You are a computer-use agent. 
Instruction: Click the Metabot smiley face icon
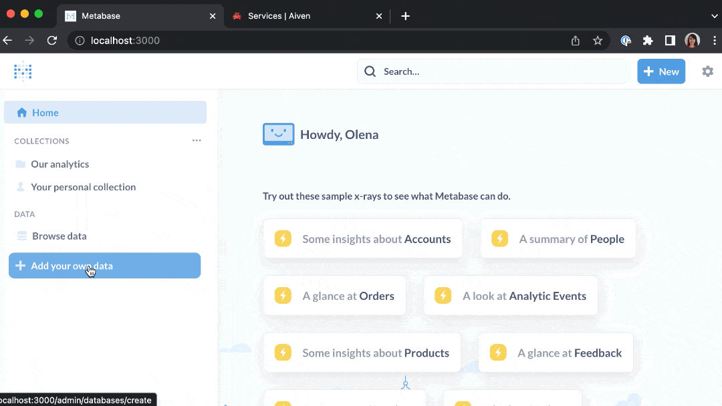tap(279, 134)
